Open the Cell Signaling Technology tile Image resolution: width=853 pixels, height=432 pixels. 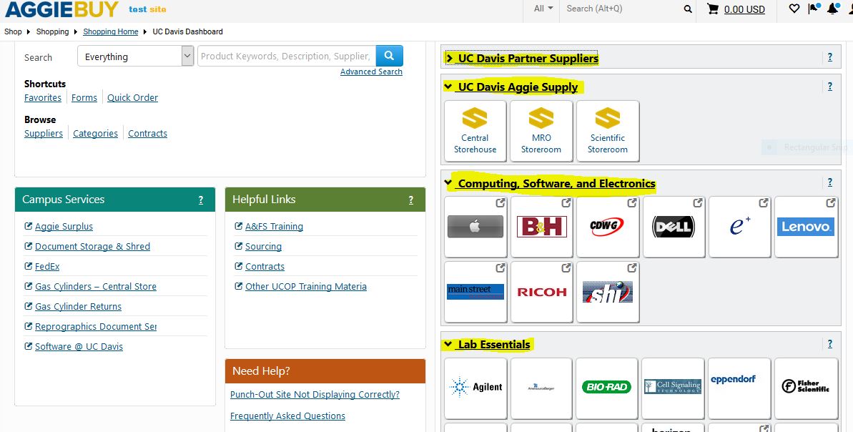pos(672,388)
